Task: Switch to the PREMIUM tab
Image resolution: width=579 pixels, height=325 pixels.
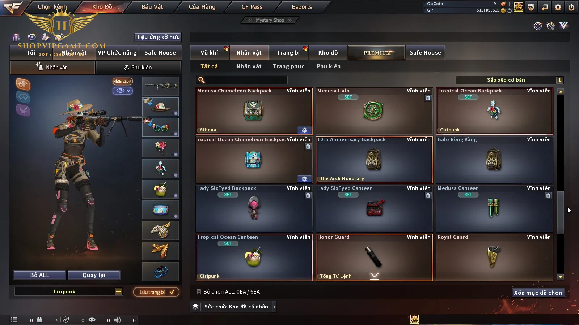Action: coord(377,53)
